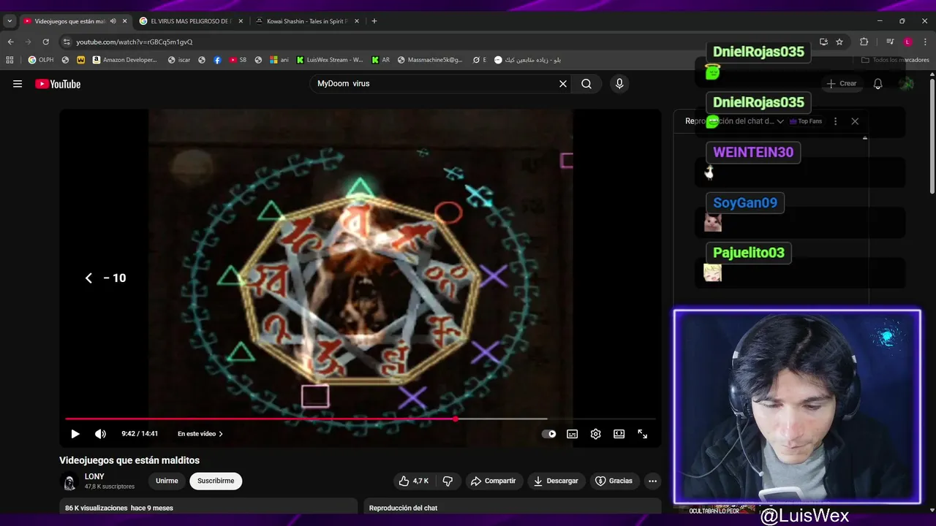Image resolution: width=936 pixels, height=526 pixels.
Task: Open video player settings gear
Action: 596,434
